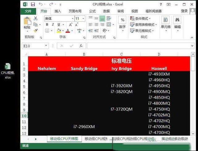The height and width of the screenshot is (151, 198).
Task: Align text right icon
Action: click(x=102, y=24)
